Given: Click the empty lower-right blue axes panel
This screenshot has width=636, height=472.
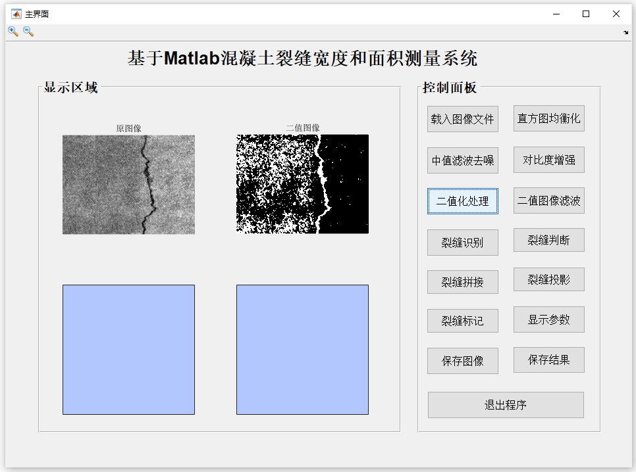Looking at the screenshot, I should tap(303, 350).
